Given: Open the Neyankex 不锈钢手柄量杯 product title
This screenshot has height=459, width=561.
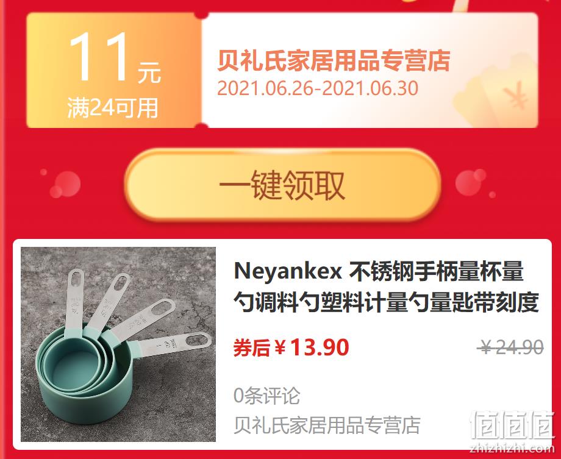Looking at the screenshot, I should click(x=387, y=286).
